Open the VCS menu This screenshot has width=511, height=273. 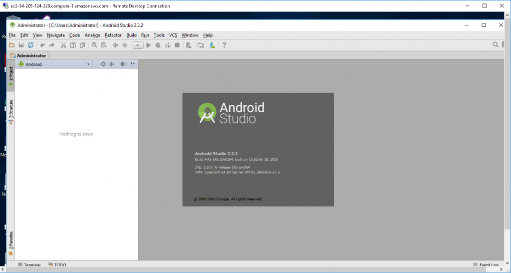(x=173, y=35)
